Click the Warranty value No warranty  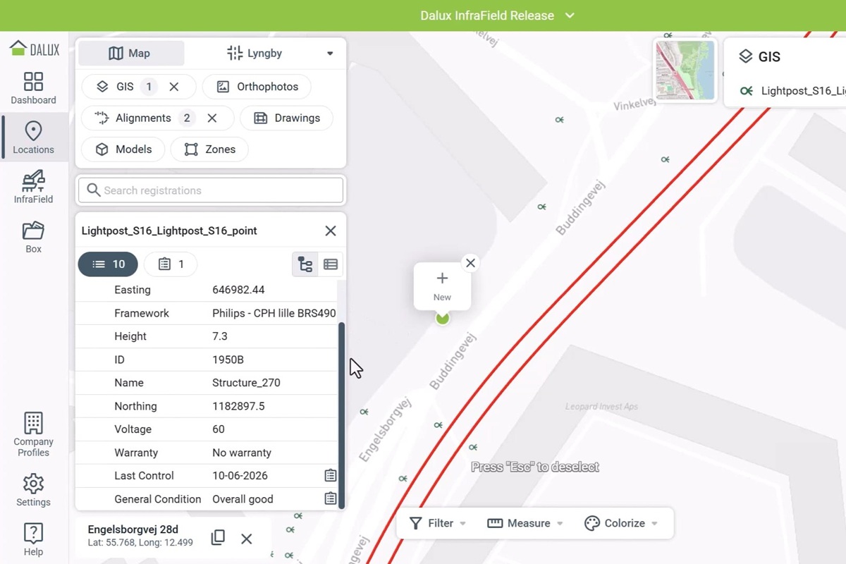242,453
